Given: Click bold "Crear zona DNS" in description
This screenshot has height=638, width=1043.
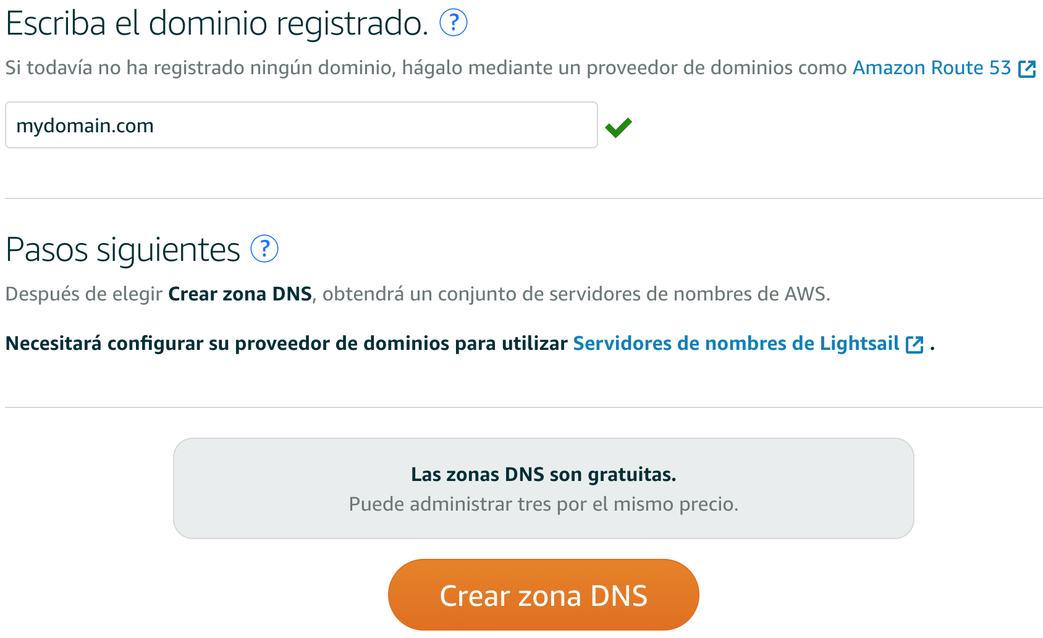Looking at the screenshot, I should (x=240, y=294).
